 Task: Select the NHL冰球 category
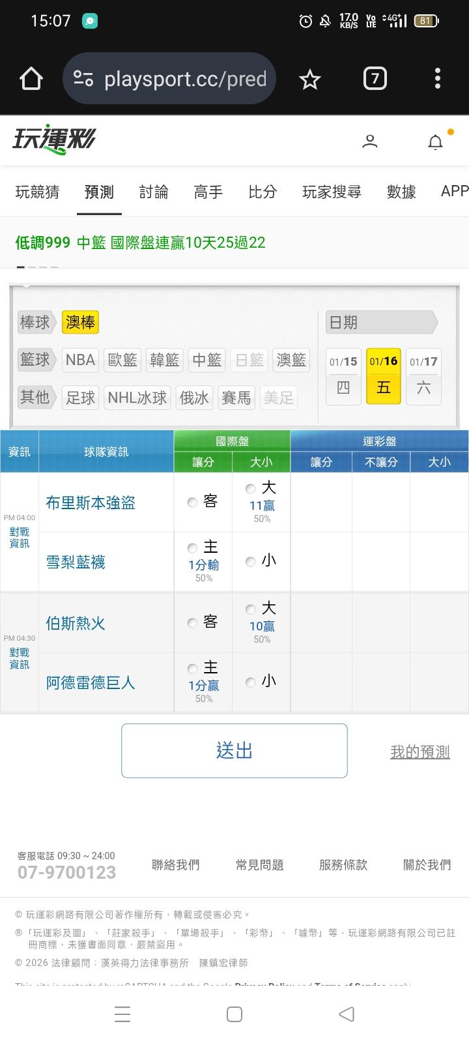pyautogui.click(x=137, y=398)
